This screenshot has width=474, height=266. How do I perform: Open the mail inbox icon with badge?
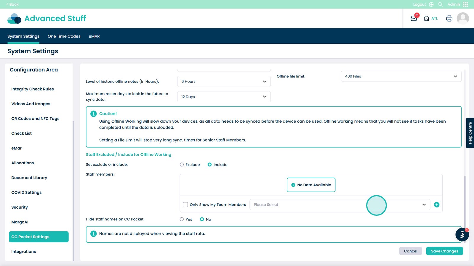(414, 18)
